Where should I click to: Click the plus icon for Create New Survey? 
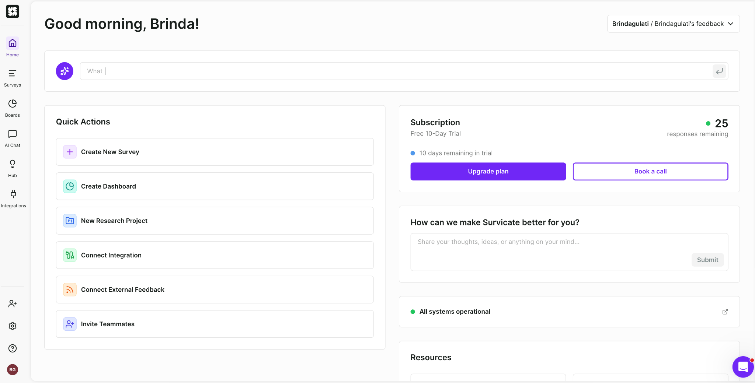click(70, 152)
